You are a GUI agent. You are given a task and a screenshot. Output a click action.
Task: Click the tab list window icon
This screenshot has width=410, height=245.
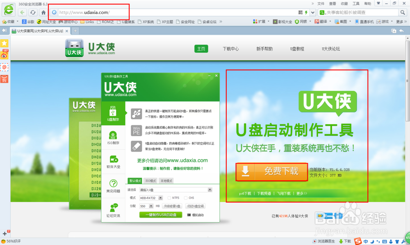tap(394, 31)
